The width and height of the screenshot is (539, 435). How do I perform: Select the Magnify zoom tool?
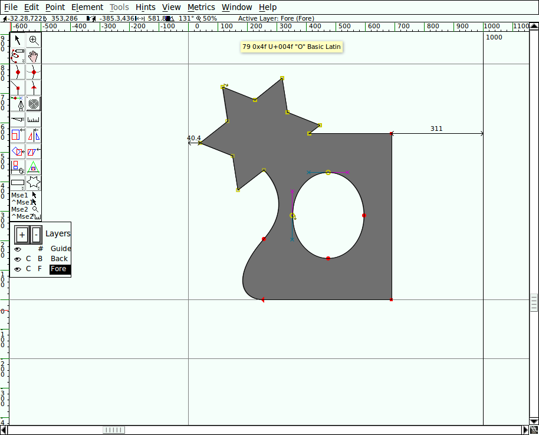(34, 41)
